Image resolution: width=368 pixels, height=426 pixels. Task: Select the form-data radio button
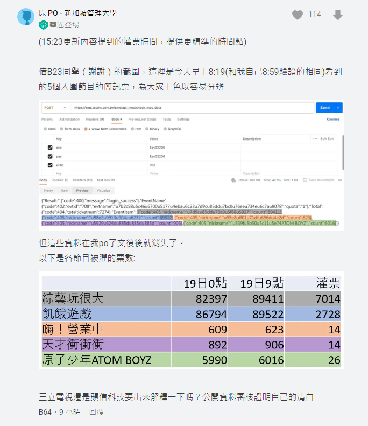62,129
